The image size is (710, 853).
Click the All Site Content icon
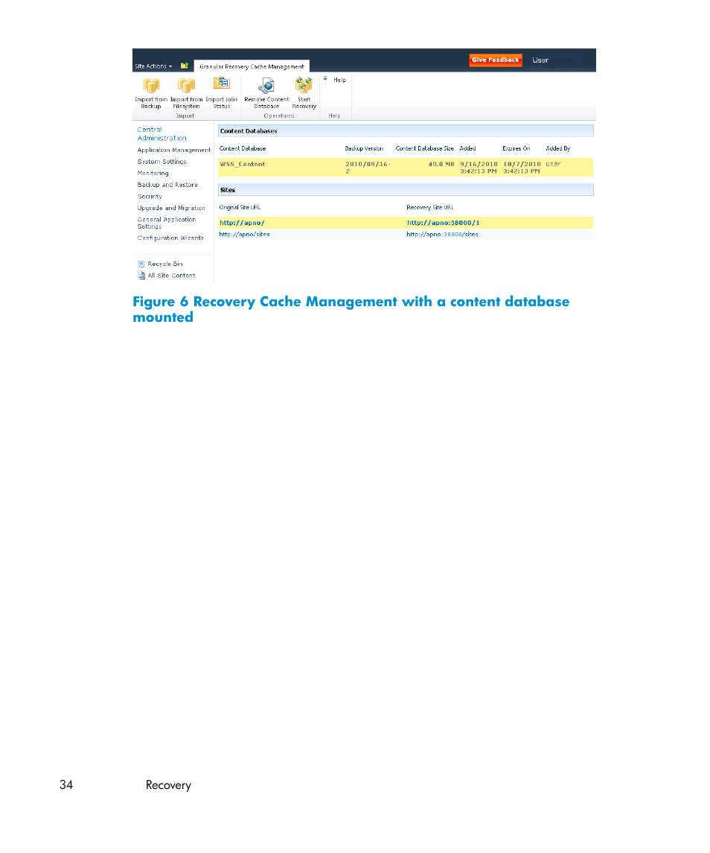tap(141, 275)
